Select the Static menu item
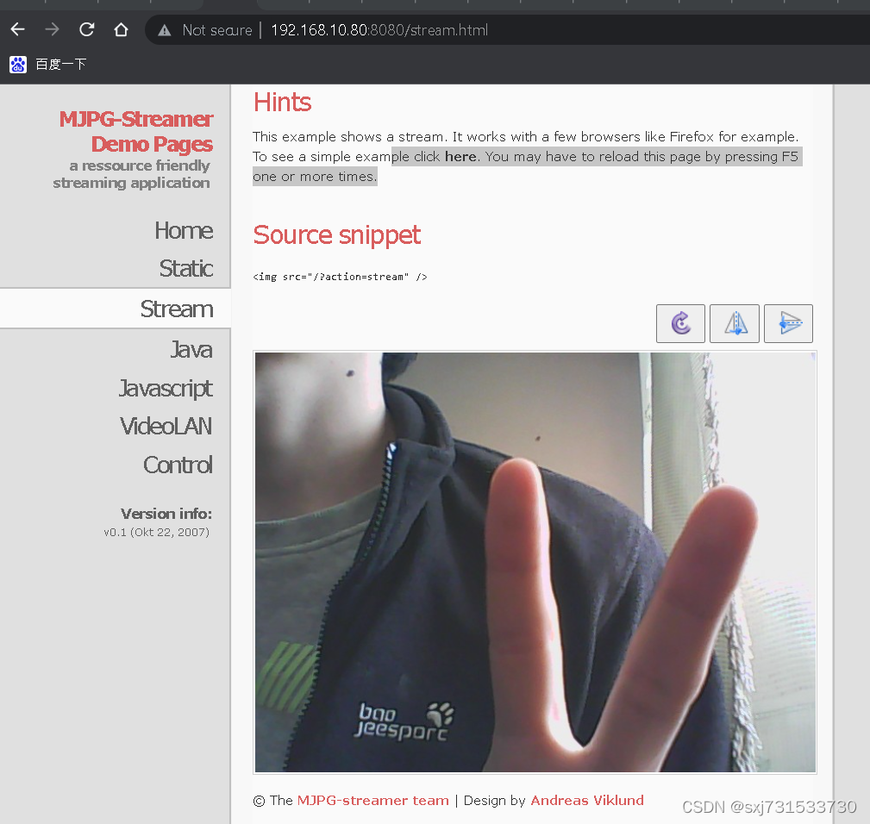The height and width of the screenshot is (824, 870). coord(186,268)
